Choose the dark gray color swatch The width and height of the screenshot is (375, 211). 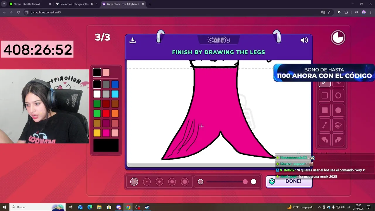pos(106,84)
